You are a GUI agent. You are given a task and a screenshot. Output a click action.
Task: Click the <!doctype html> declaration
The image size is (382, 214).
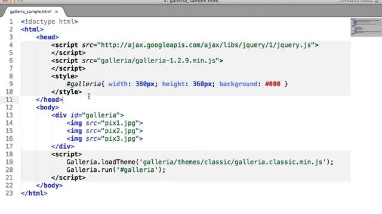(50, 21)
